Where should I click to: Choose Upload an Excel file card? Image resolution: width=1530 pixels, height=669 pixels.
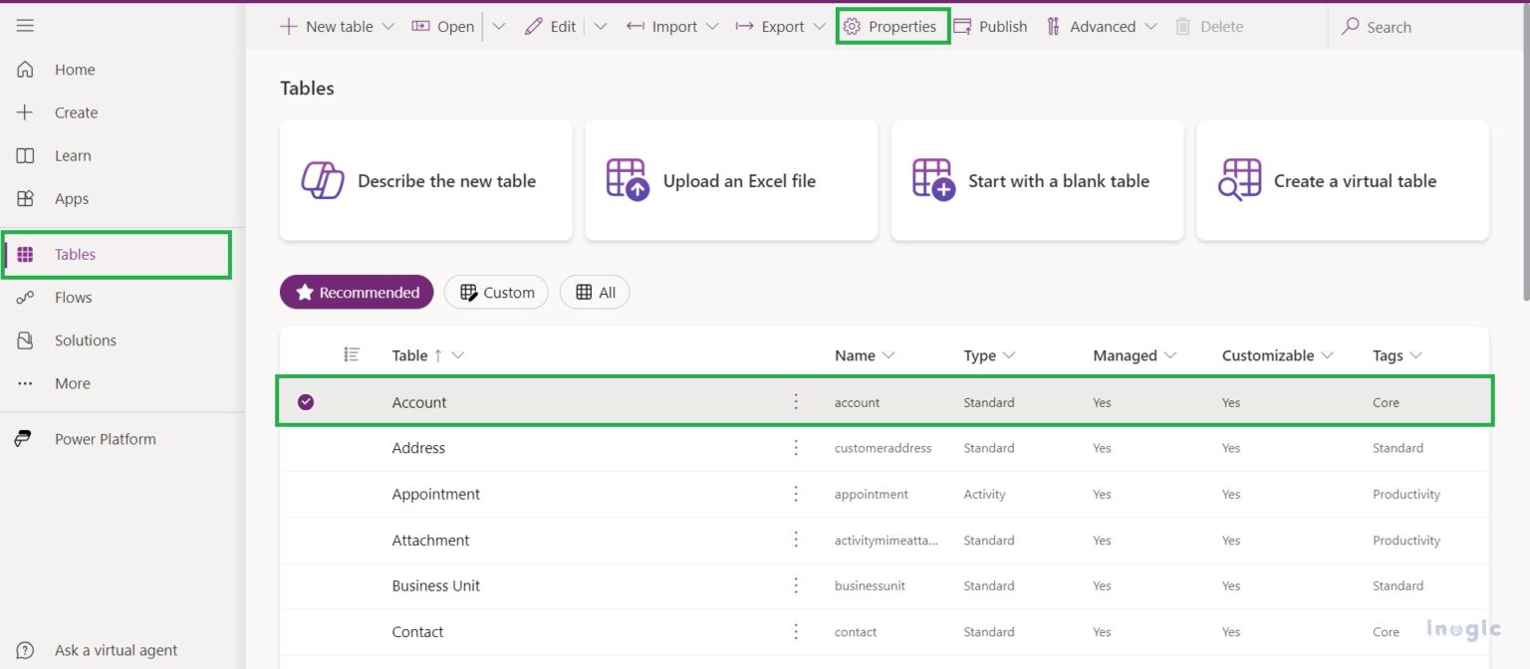tap(731, 181)
